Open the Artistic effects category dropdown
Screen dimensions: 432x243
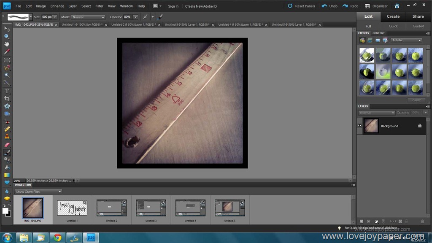click(406, 40)
